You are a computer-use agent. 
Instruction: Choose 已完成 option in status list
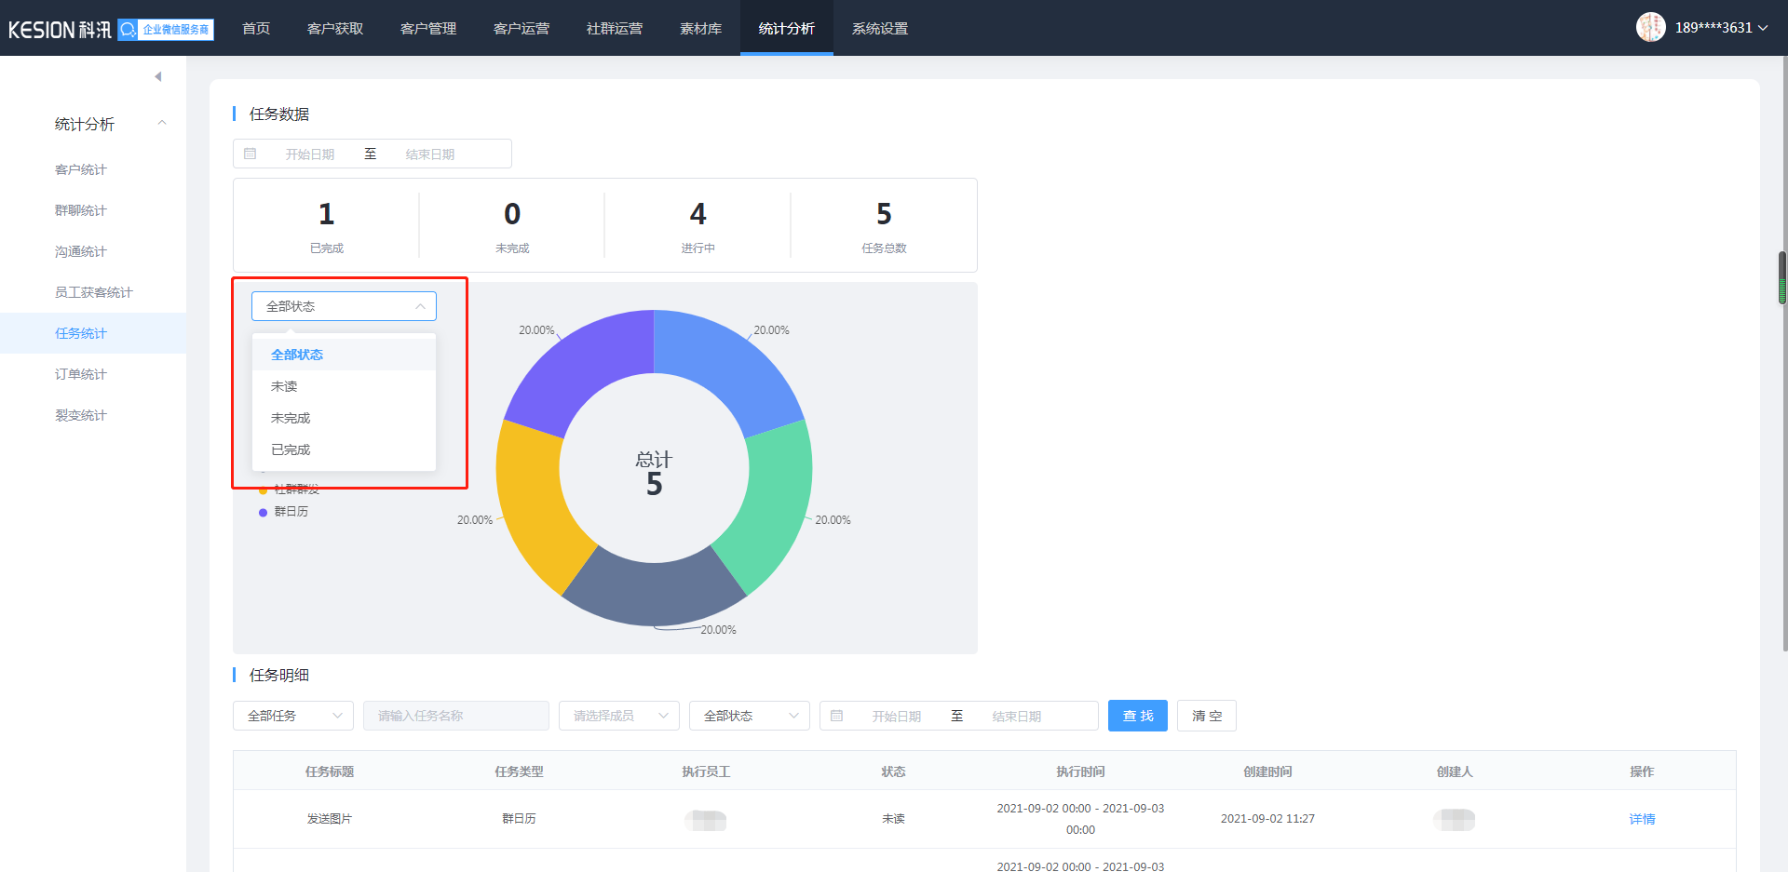pyautogui.click(x=291, y=449)
